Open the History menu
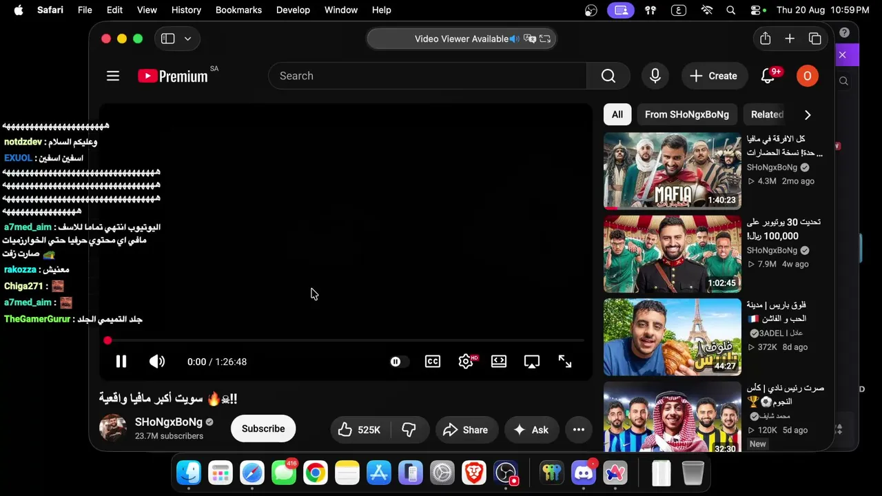Screen dimensions: 882x496 pos(186,10)
